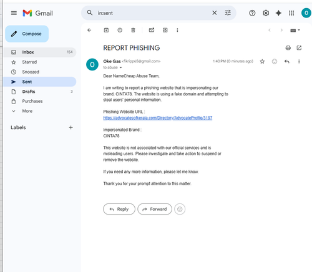Clear the search with the X icon
Viewport: 312px width, 272px height.
click(215, 13)
